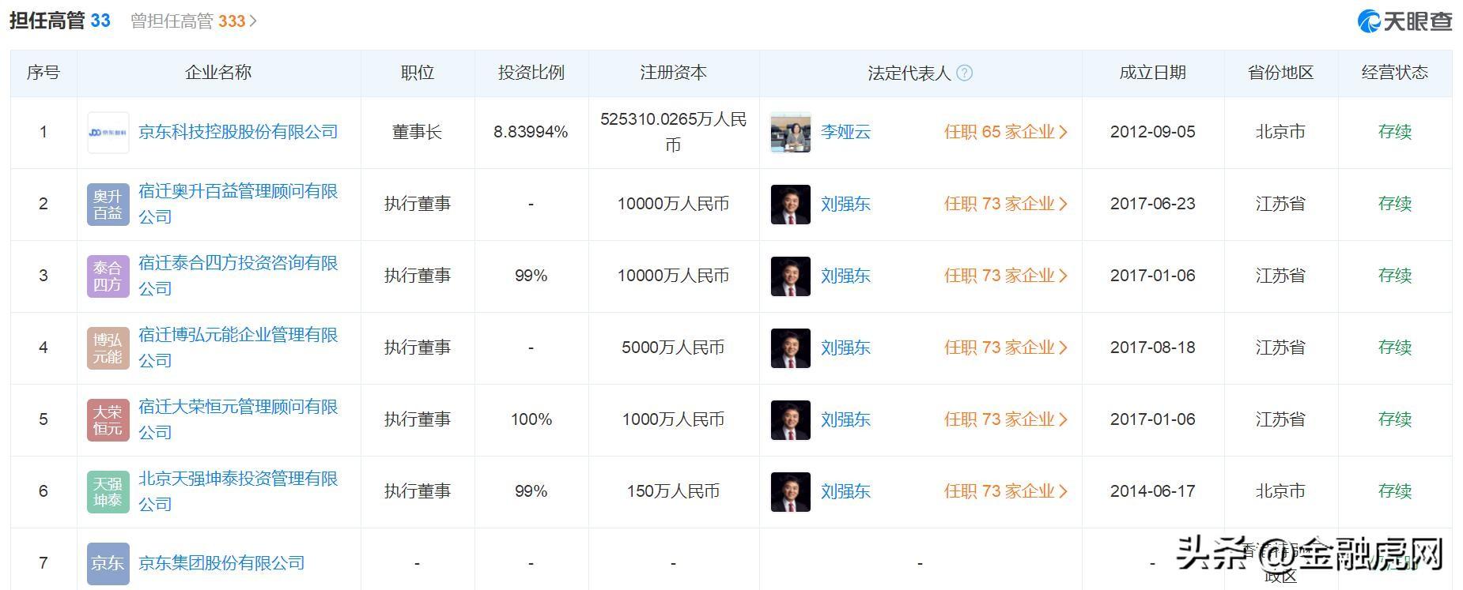Open the 奥升百益 company badge
Viewport: 1463px width, 590px height.
click(x=108, y=205)
